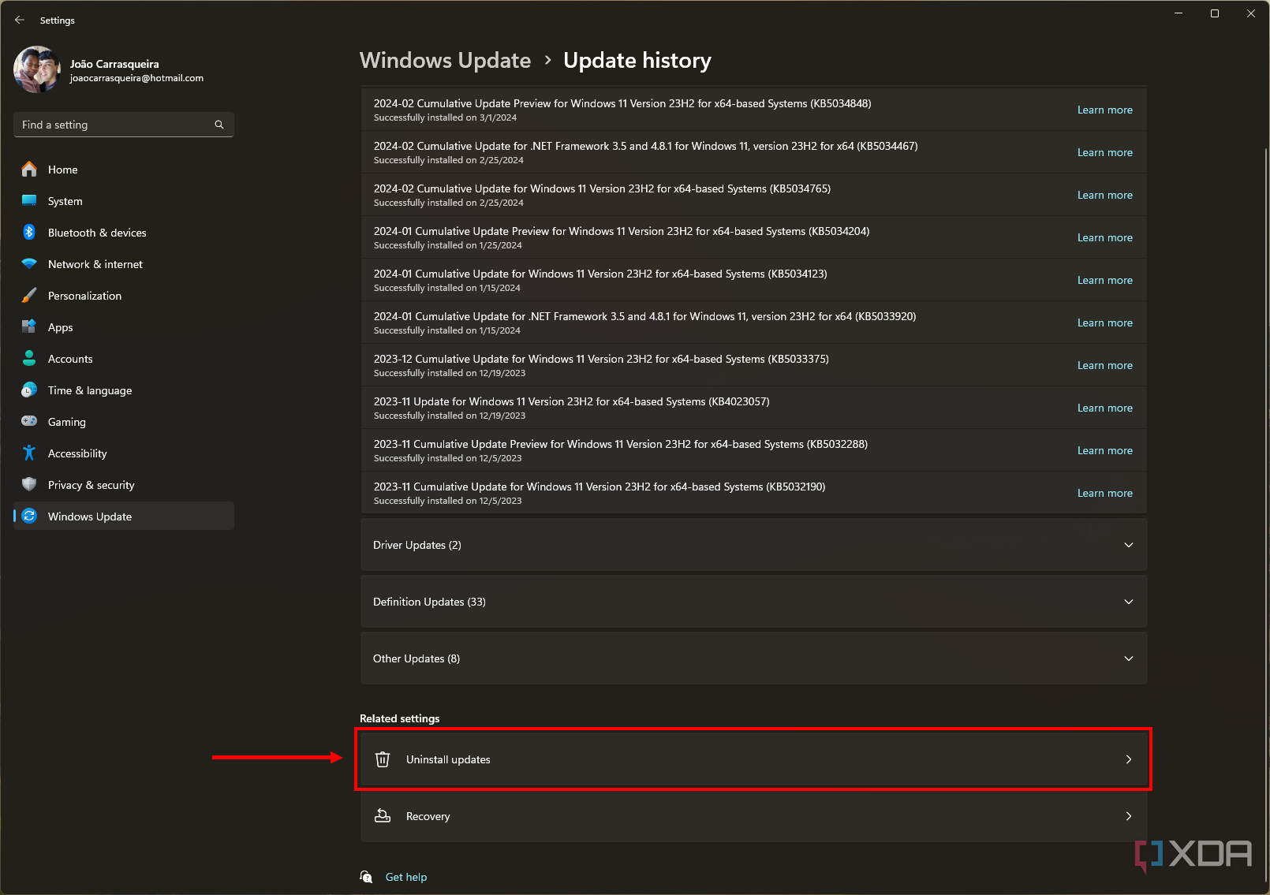The height and width of the screenshot is (895, 1270).
Task: Open System settings category
Action: [124, 201]
